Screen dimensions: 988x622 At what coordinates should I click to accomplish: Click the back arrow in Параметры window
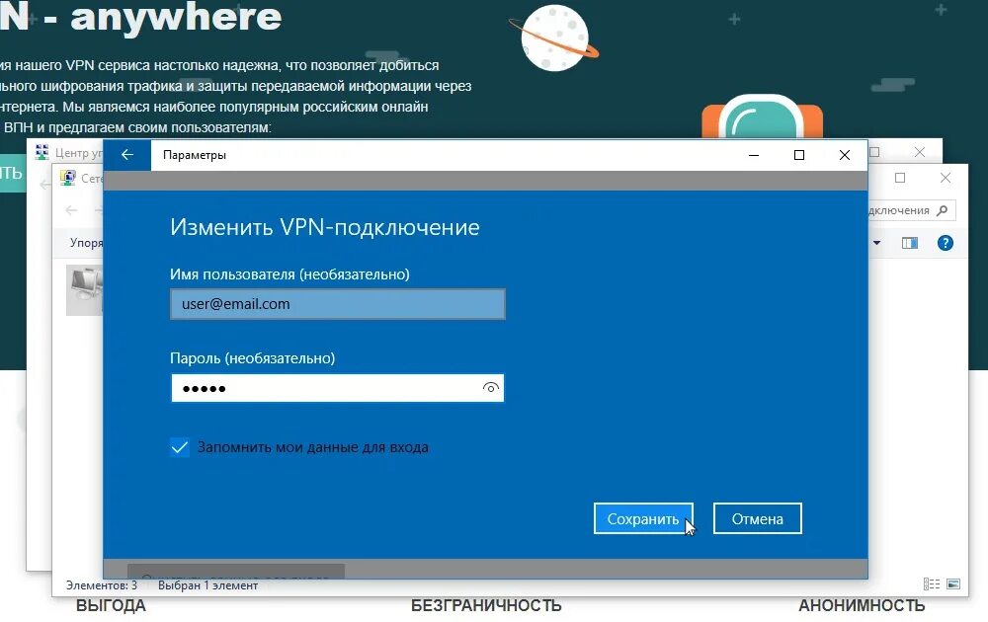pyautogui.click(x=127, y=155)
